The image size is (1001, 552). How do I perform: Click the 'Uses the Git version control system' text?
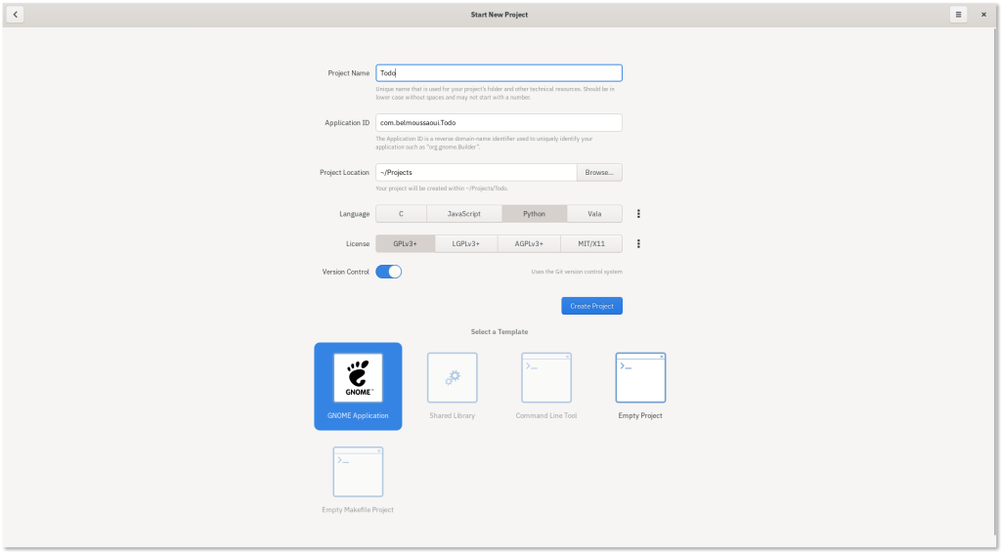[577, 272]
